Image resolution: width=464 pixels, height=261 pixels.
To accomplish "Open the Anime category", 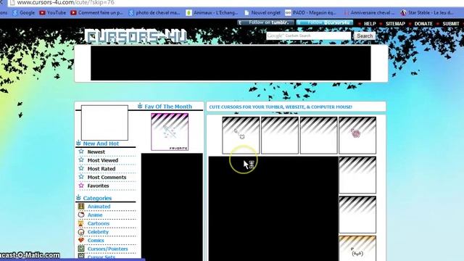I will click(95, 215).
